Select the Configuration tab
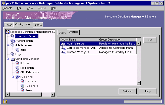 [x=23, y=24]
